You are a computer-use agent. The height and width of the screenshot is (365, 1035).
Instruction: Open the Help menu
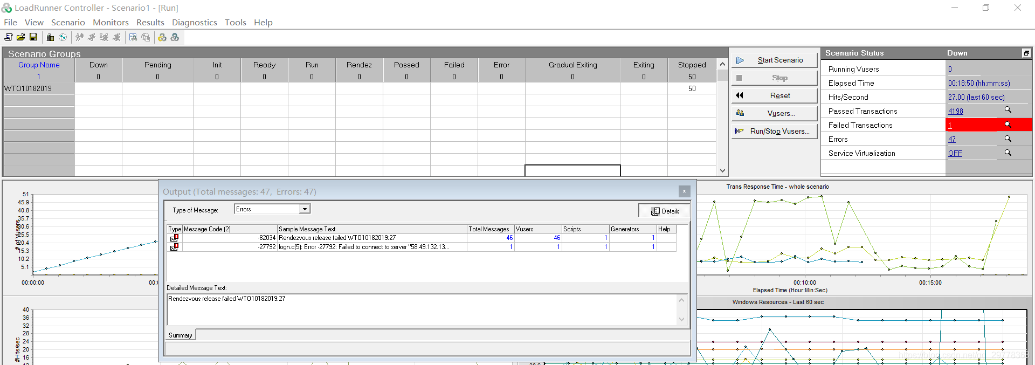(x=263, y=22)
